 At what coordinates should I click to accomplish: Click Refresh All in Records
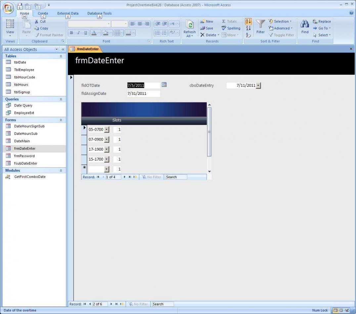click(190, 28)
